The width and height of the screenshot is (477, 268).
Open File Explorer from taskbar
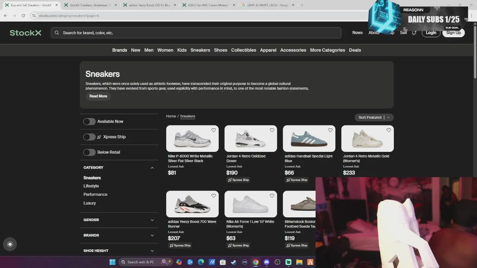(x=299, y=262)
